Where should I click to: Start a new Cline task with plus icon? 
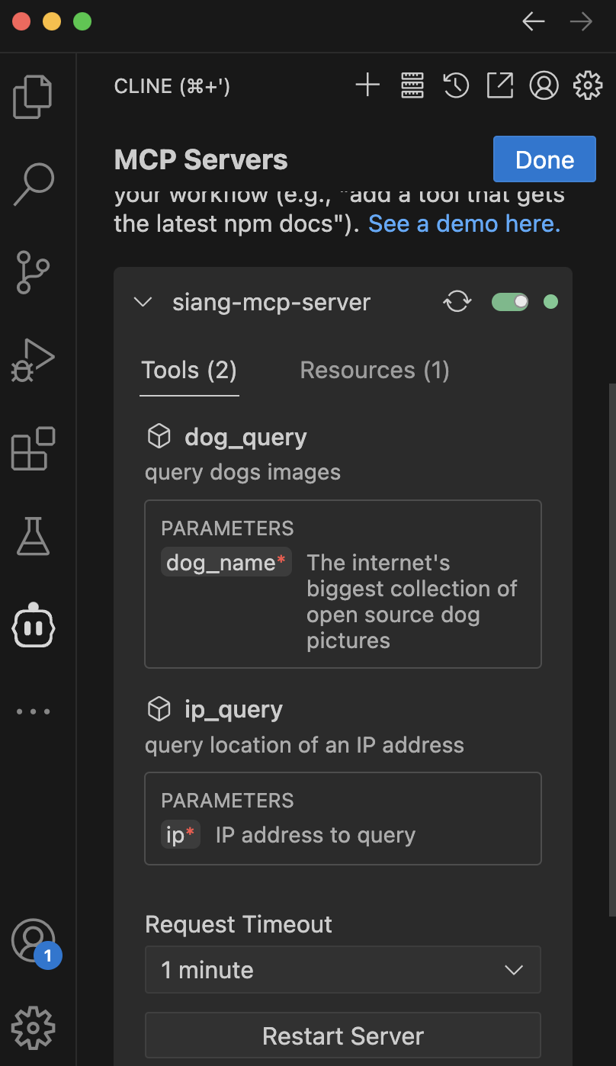[367, 85]
